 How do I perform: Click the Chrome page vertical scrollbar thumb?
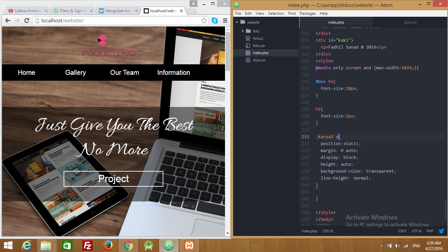click(x=228, y=51)
